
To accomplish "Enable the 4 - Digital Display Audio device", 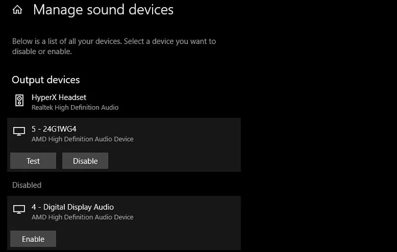I will click(33, 239).
